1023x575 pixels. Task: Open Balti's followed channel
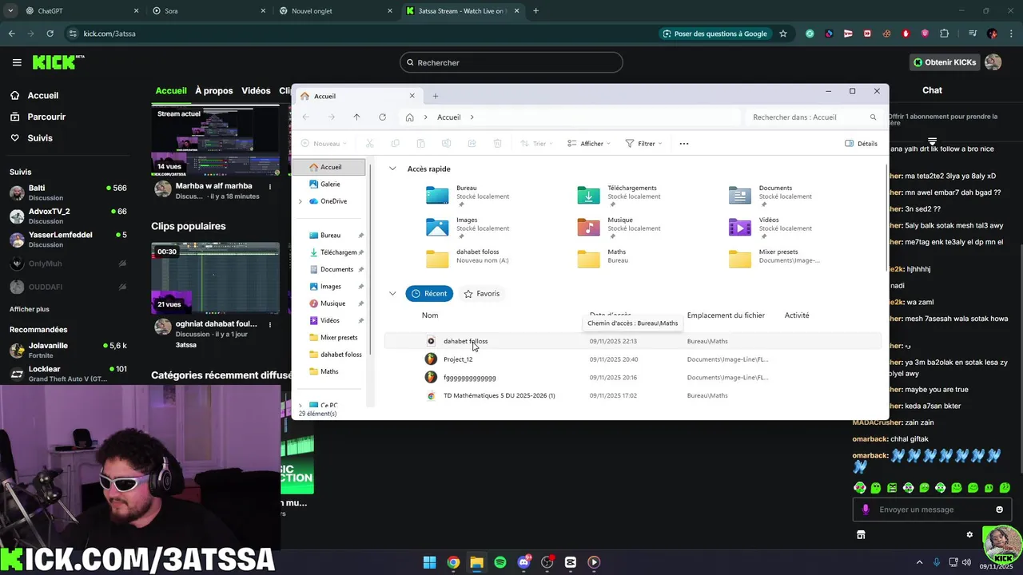click(x=68, y=192)
